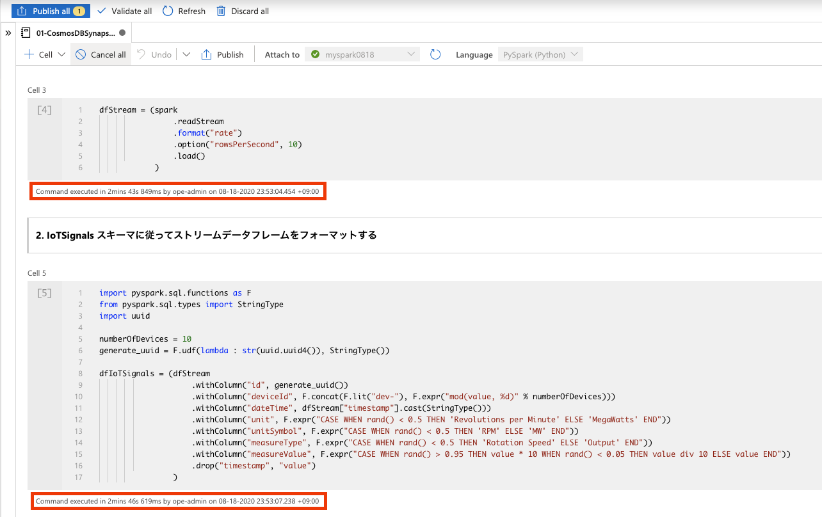Expand the dropdown arrow next to Undo
Screen dimensions: 822x517
point(186,54)
